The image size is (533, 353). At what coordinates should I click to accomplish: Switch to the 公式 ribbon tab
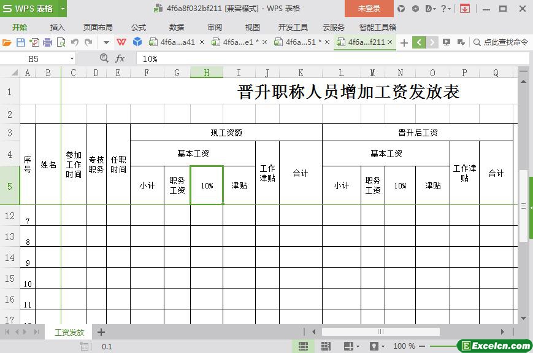138,27
